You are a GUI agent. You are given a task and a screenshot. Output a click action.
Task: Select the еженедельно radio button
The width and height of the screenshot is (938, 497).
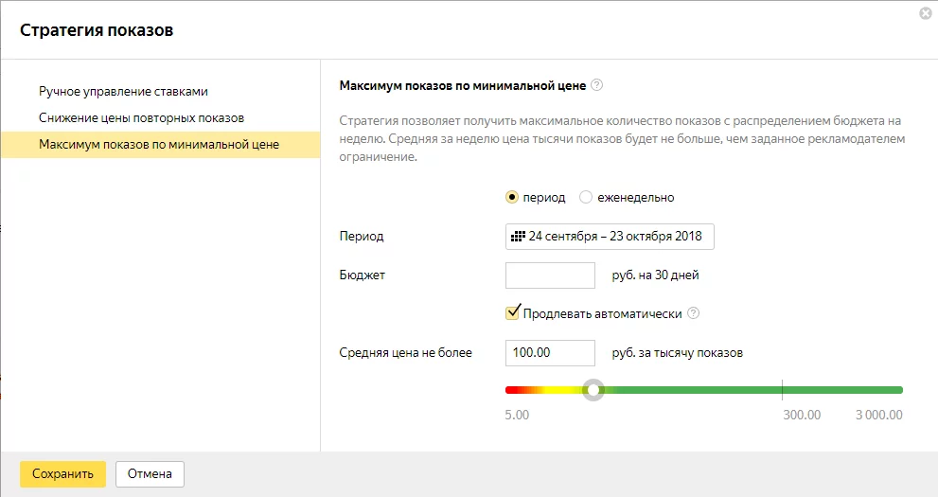pos(586,197)
